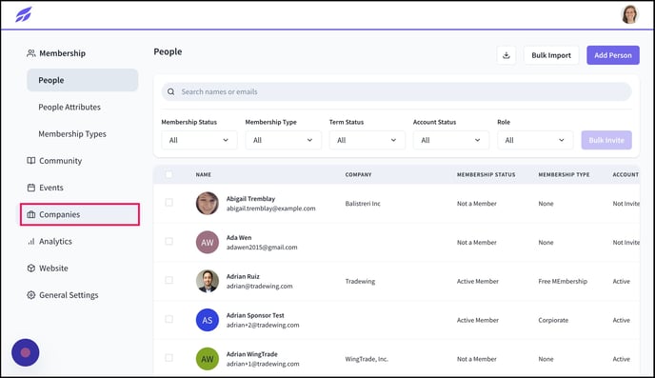Click the Add Person button

coord(613,55)
